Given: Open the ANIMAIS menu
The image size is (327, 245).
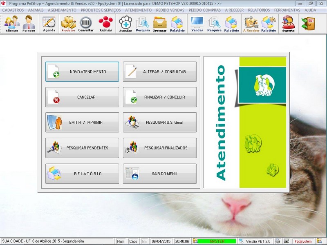Looking at the screenshot, I should pyautogui.click(x=36, y=10).
